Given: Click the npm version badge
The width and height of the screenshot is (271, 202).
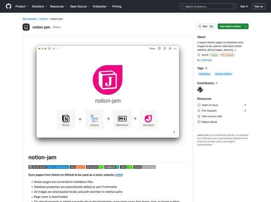Looking at the screenshot, I should [77, 167].
